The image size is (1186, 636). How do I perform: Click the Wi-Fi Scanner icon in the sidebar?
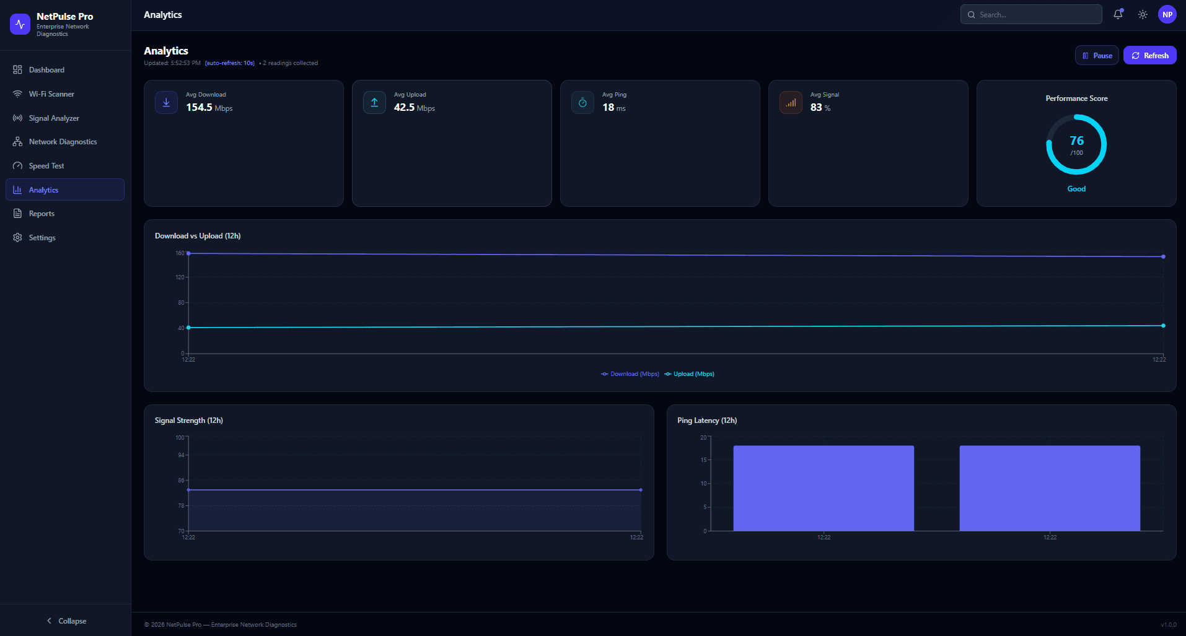click(x=17, y=94)
